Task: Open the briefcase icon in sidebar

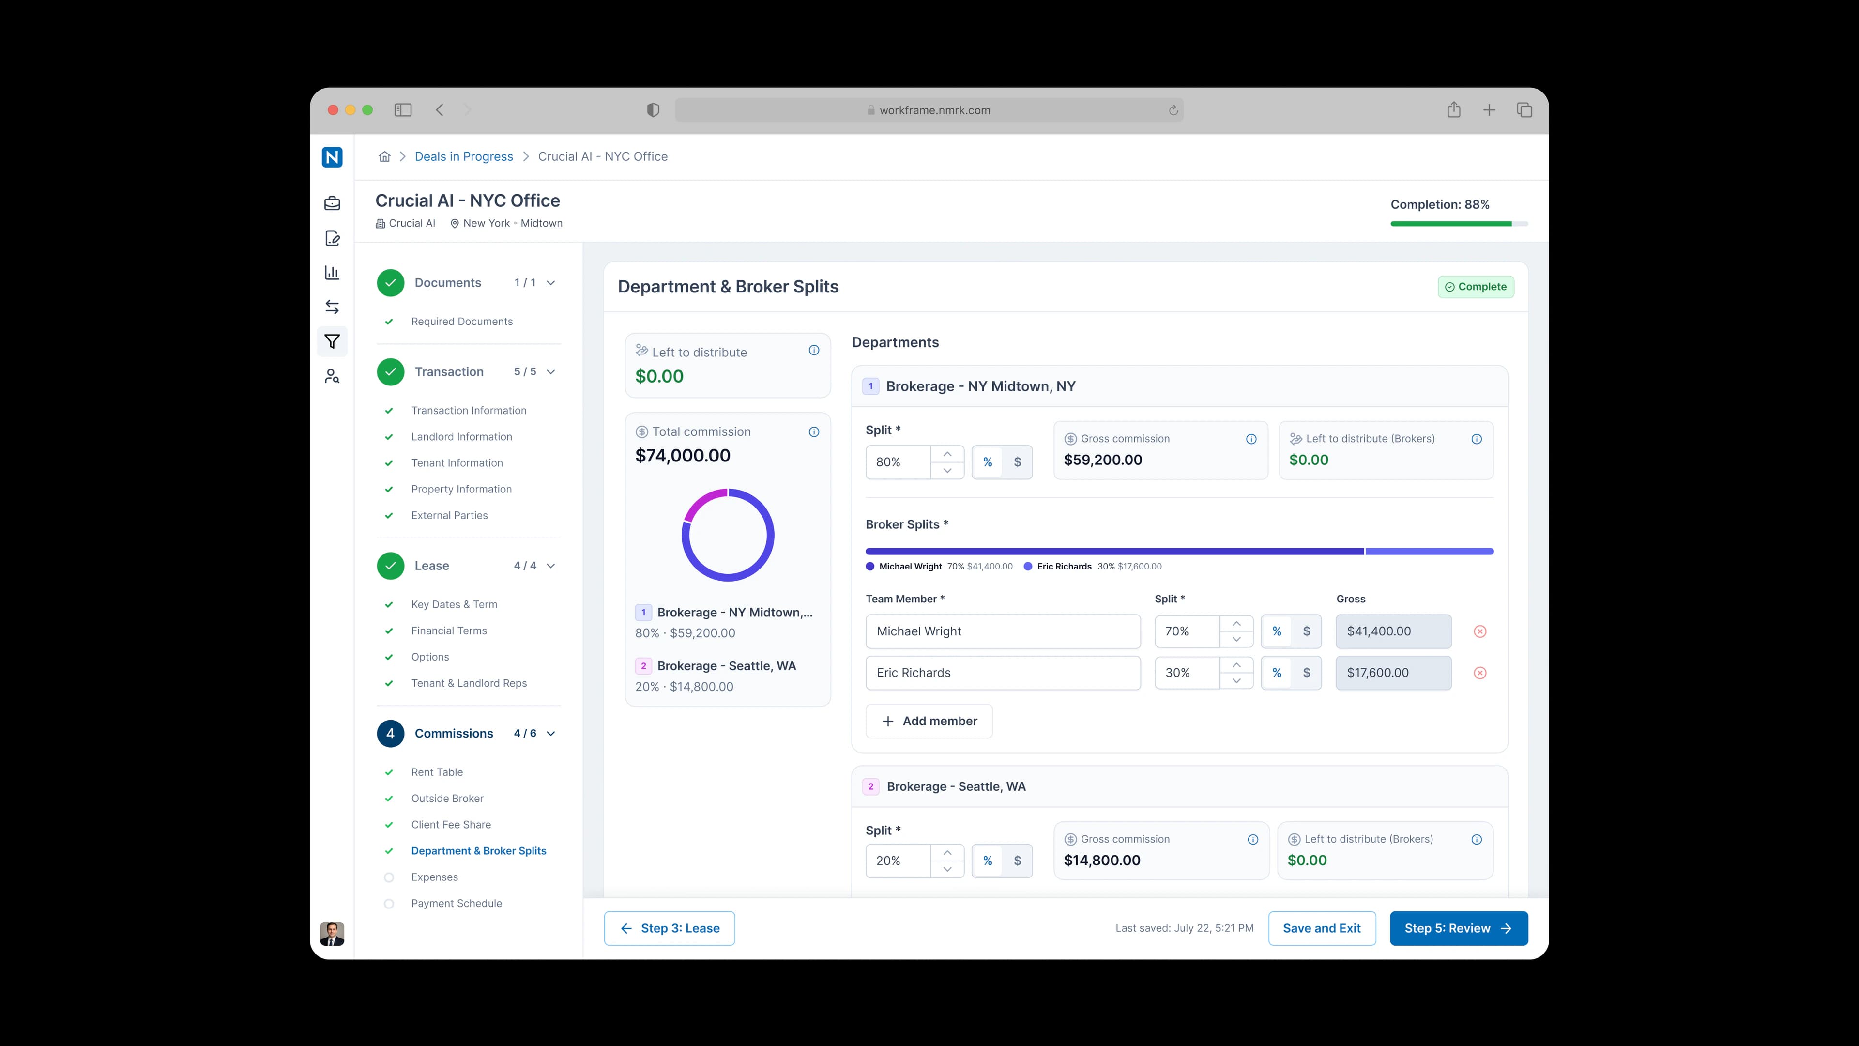Action: tap(332, 203)
